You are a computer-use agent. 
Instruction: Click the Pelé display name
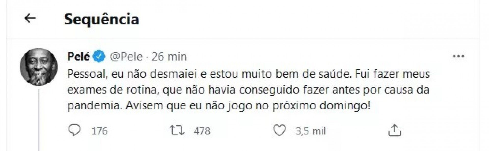tap(78, 56)
